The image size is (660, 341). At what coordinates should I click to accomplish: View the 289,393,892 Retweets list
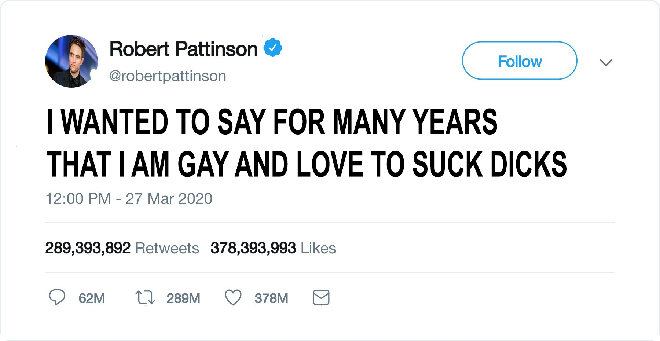pos(88,248)
